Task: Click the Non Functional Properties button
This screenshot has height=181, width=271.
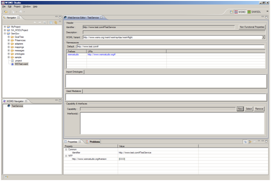Action: (x=252, y=27)
